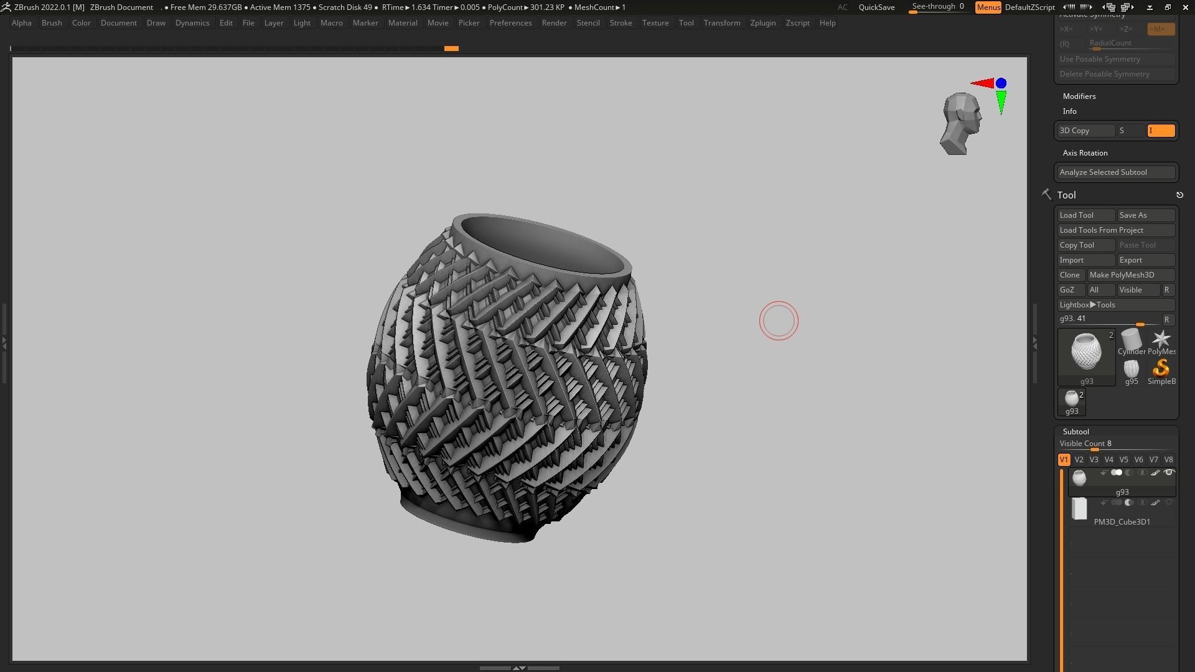Click the g93 subtool mesh thumbnail

1079,478
